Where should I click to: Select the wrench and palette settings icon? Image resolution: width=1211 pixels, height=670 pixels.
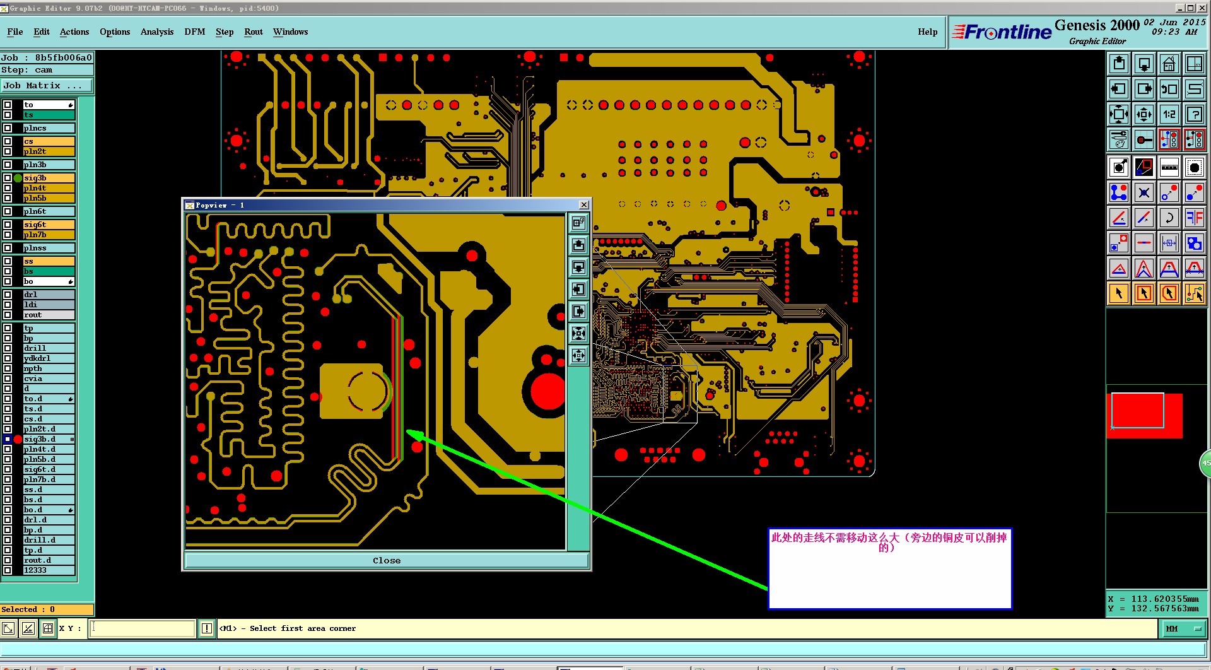1118,139
